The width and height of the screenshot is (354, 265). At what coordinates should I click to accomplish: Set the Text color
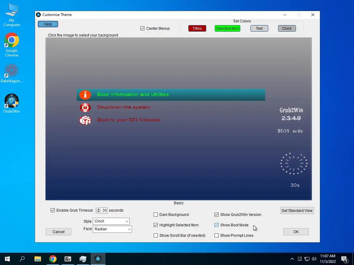(x=259, y=29)
